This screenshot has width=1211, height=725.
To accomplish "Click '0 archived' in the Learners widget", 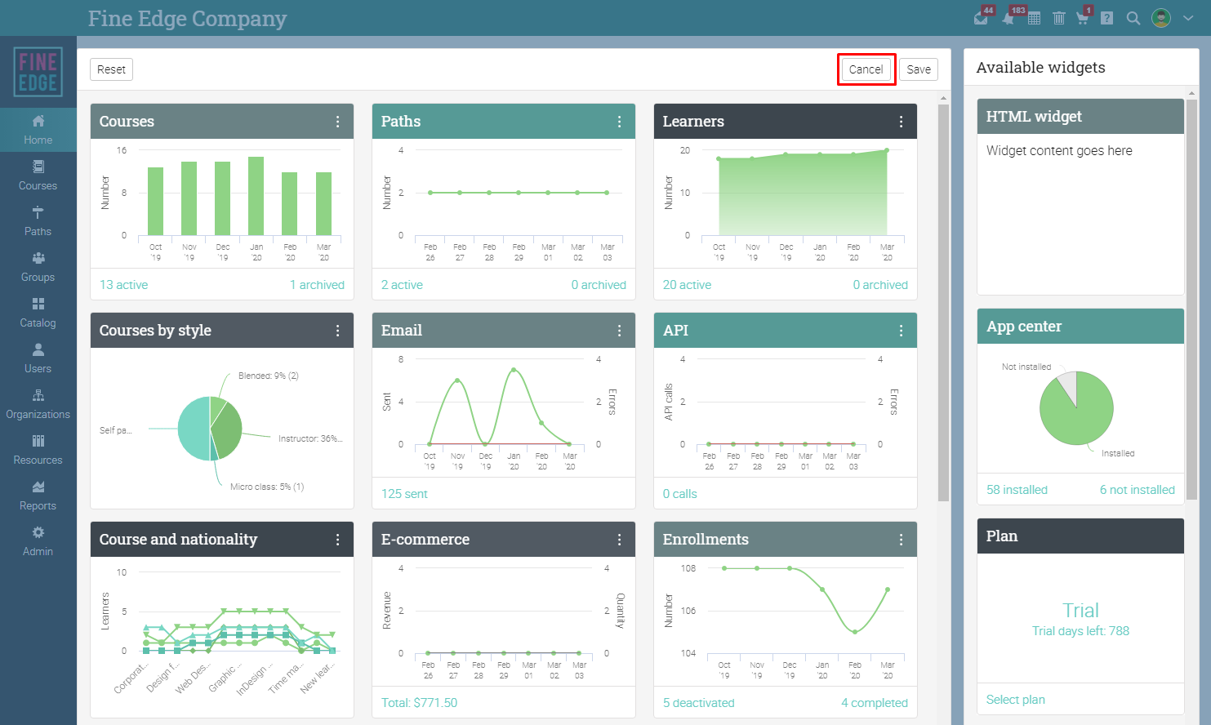I will coord(880,285).
